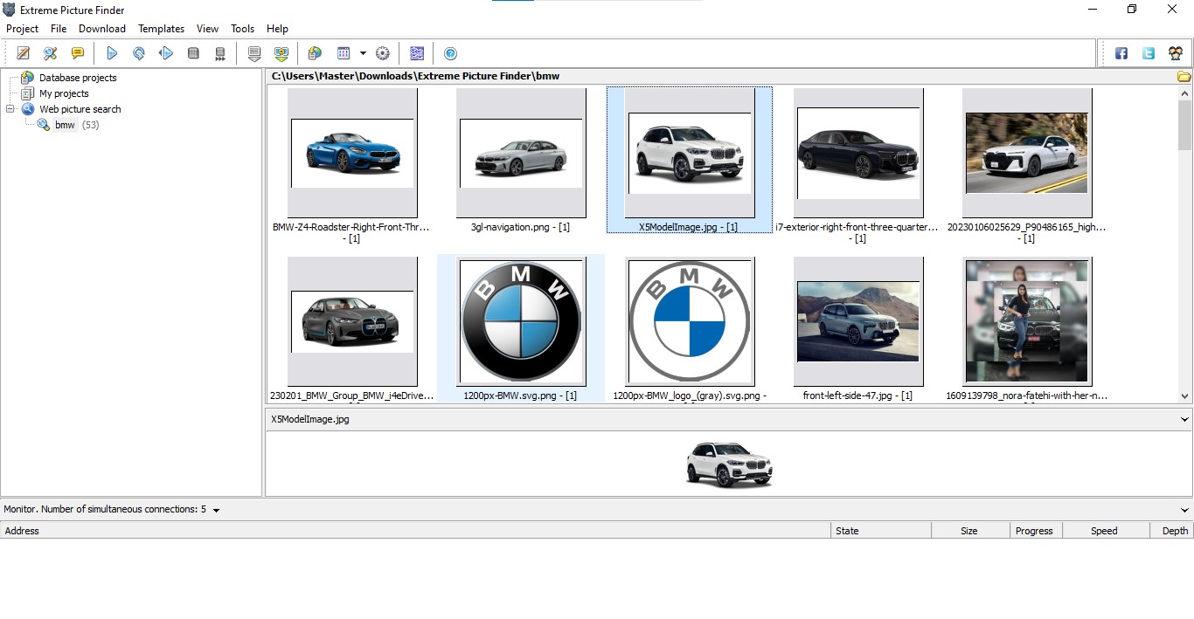The image size is (1194, 619).
Task: Select the bmw project in the tree
Action: (65, 125)
